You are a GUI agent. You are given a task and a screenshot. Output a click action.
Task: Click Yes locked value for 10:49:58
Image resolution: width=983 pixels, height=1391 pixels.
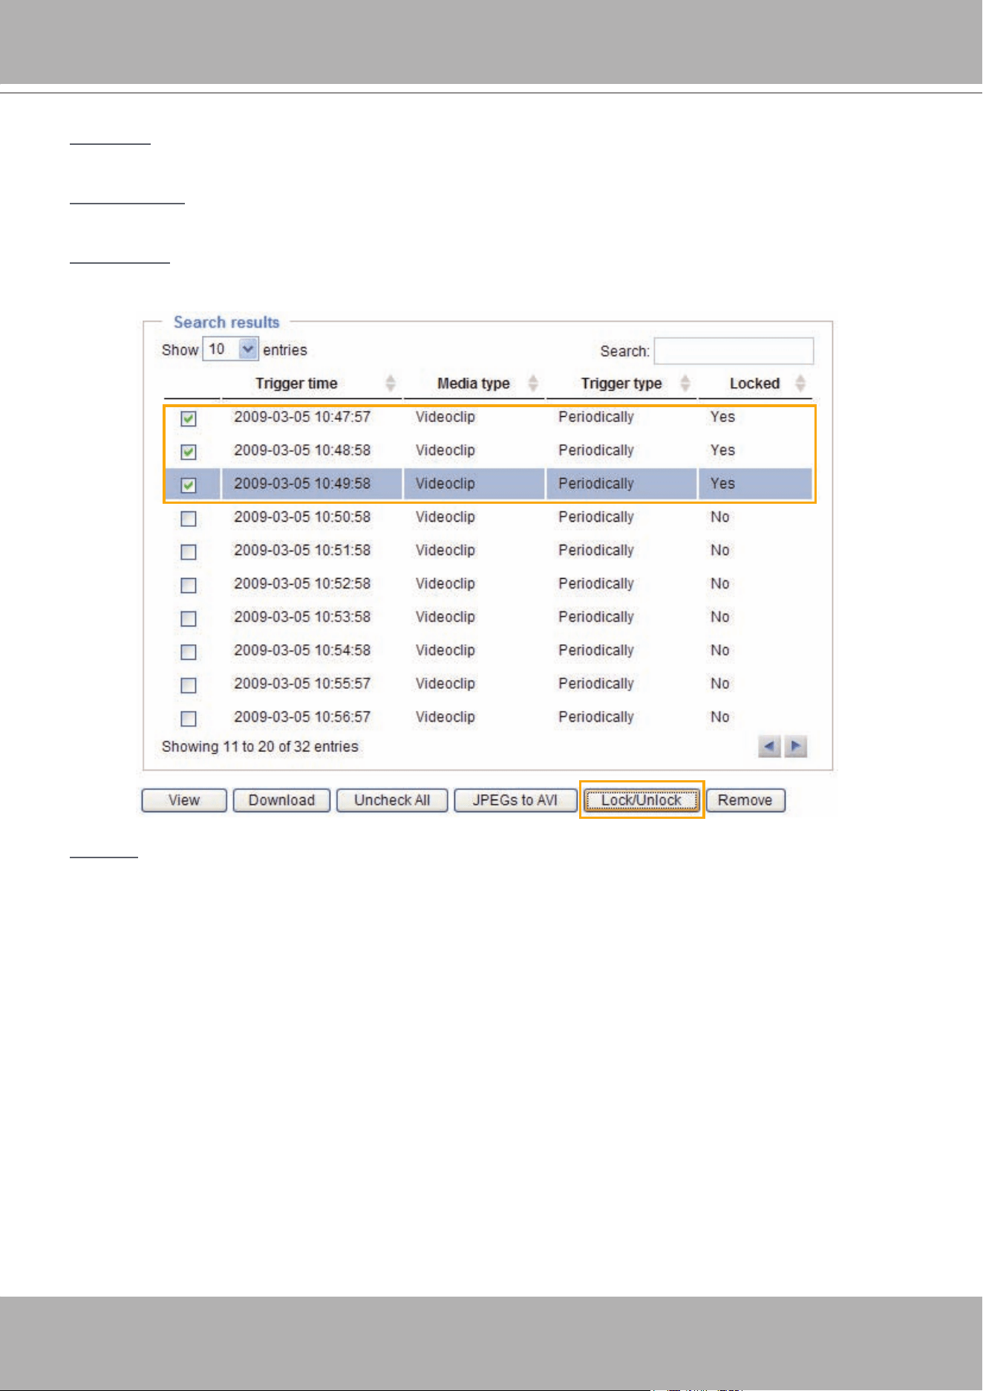pyautogui.click(x=722, y=484)
